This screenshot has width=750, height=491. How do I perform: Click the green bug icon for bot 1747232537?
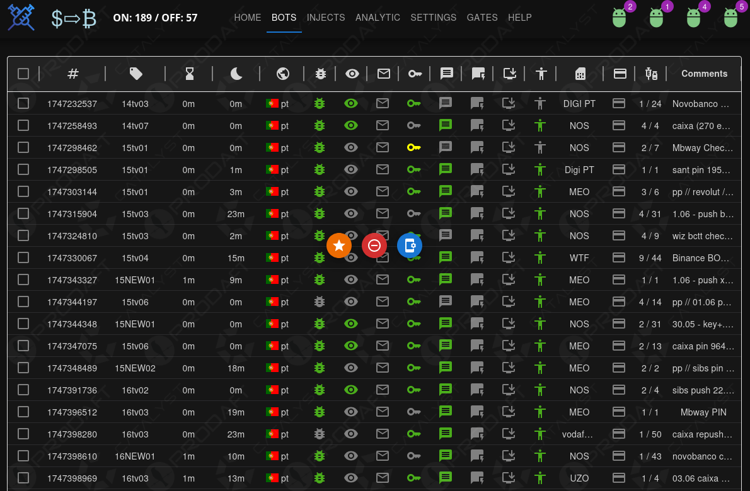click(320, 104)
